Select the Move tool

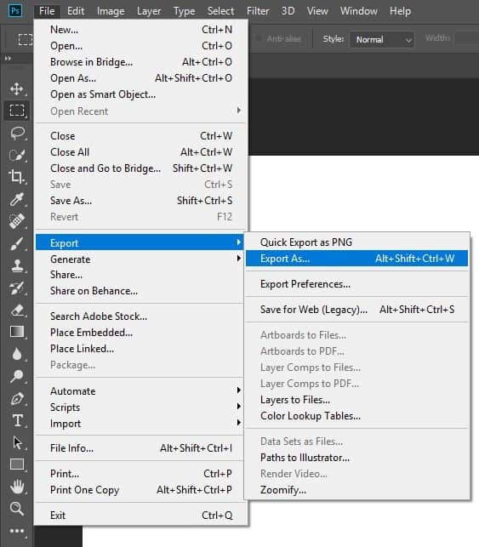[17, 89]
